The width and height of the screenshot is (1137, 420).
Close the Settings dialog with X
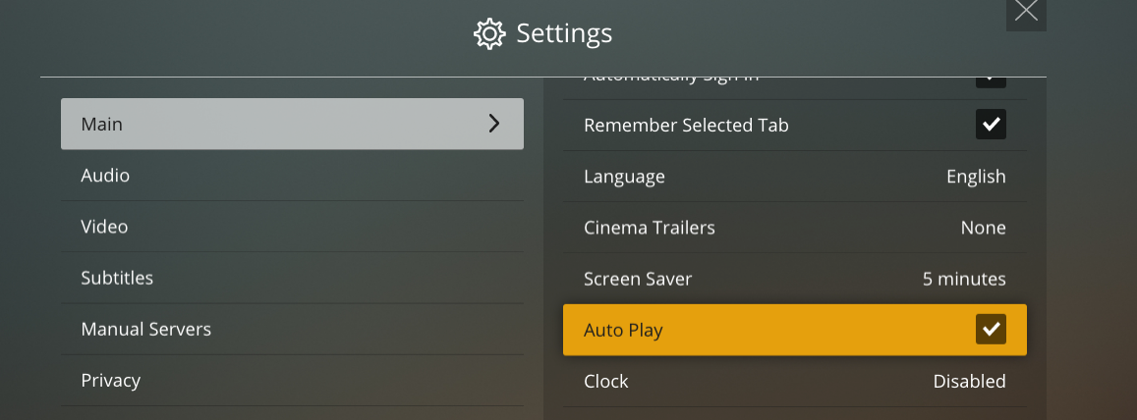(1026, 12)
